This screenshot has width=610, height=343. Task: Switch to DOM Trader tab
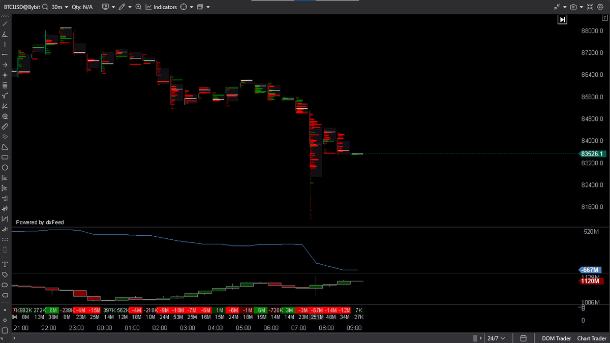(x=556, y=338)
